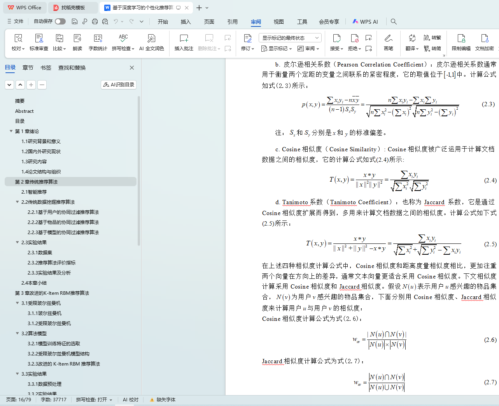Collapse the 2.2传统数据挖掘推荐算法 section
This screenshot has height=406, width=499.
point(18,202)
